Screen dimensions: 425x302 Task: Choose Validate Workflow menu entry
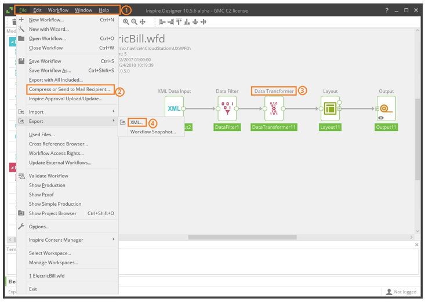pyautogui.click(x=67, y=176)
